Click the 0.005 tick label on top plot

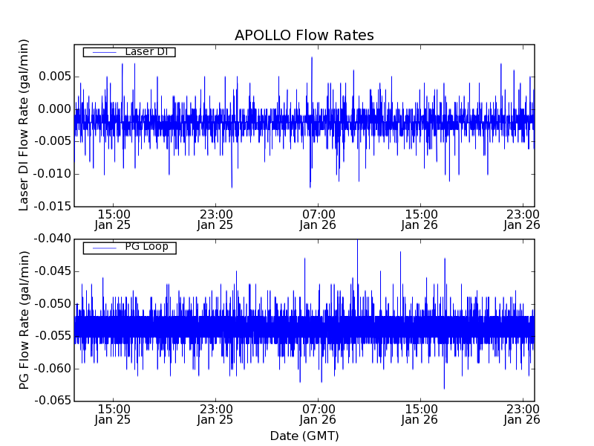[x=55, y=77]
